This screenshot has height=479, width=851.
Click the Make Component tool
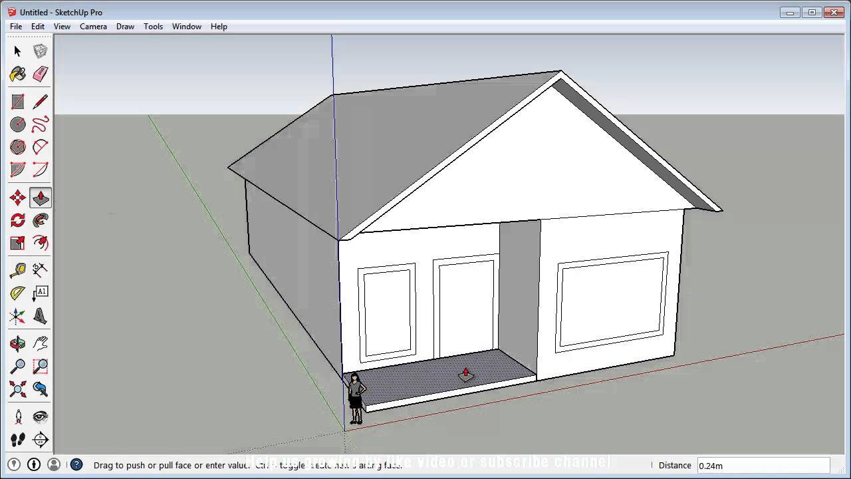pyautogui.click(x=41, y=51)
